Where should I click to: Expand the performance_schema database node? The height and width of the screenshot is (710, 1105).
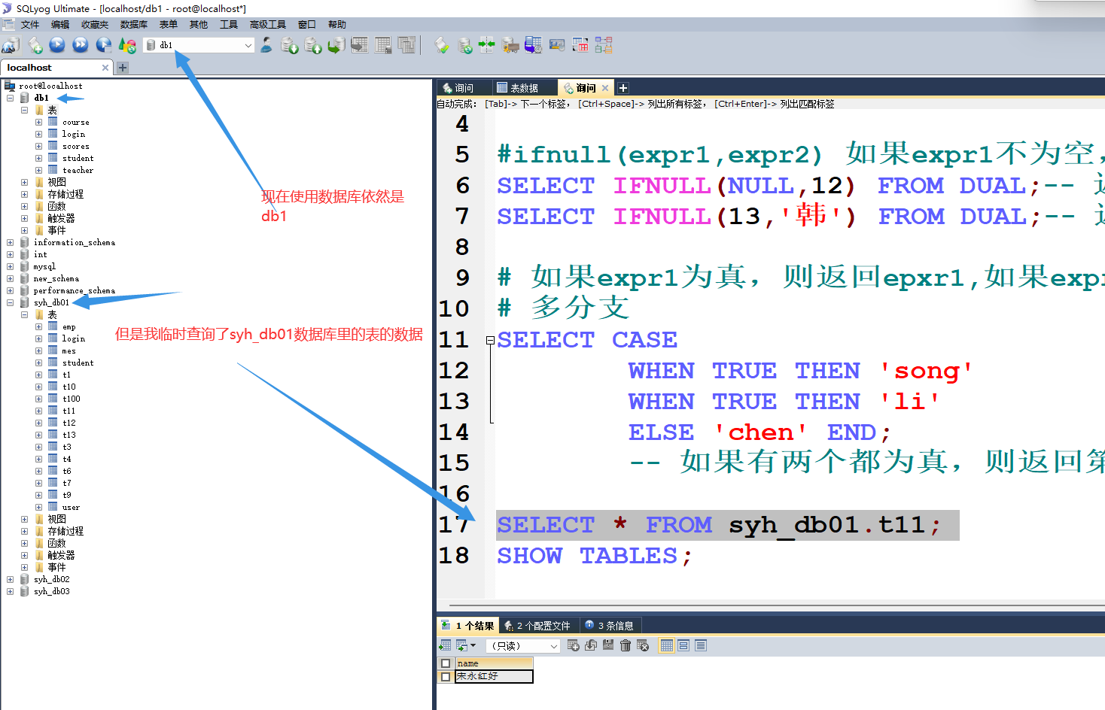10,290
